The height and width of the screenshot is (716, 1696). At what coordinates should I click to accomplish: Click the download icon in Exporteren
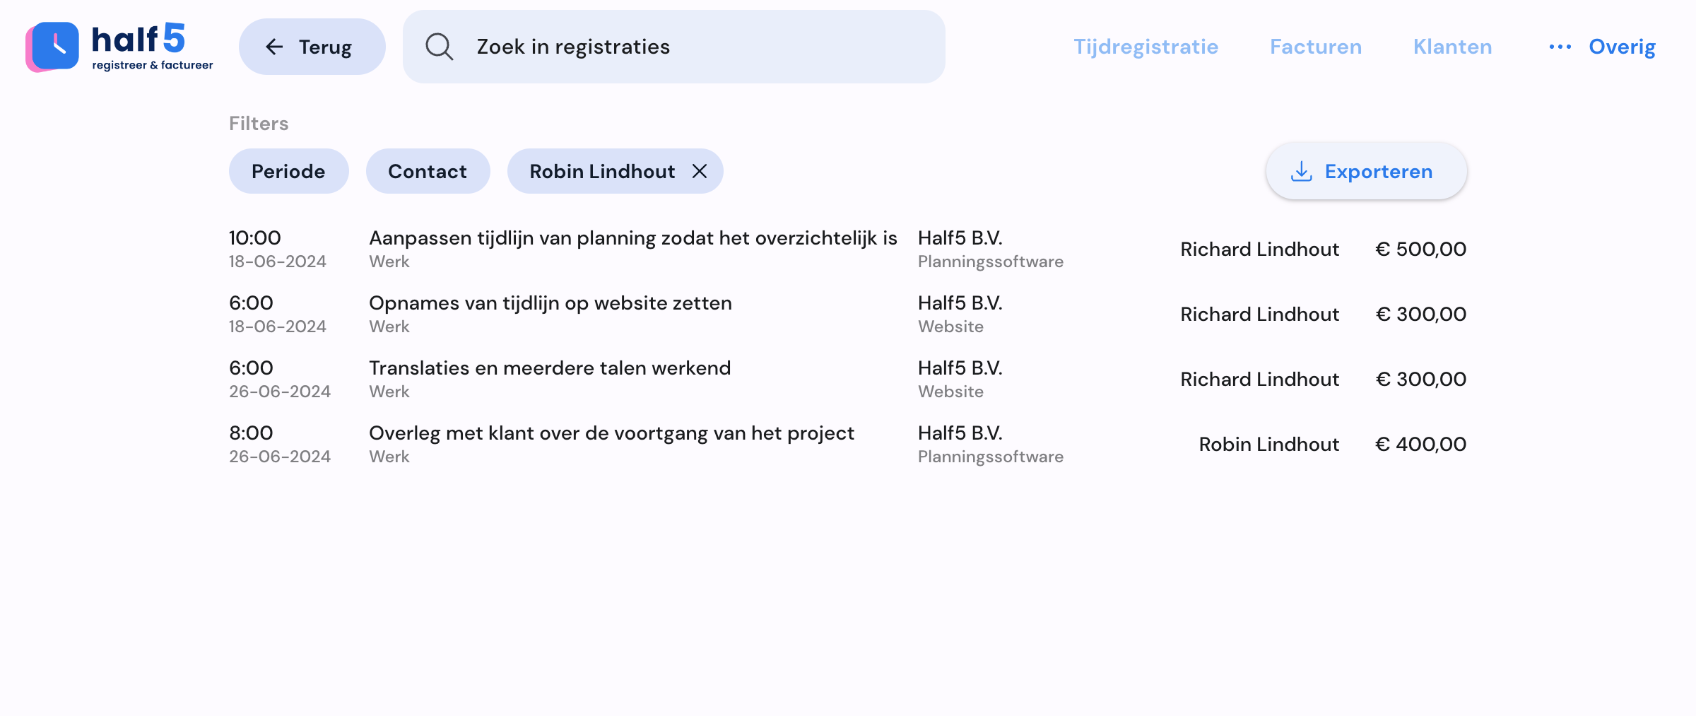[x=1301, y=171]
